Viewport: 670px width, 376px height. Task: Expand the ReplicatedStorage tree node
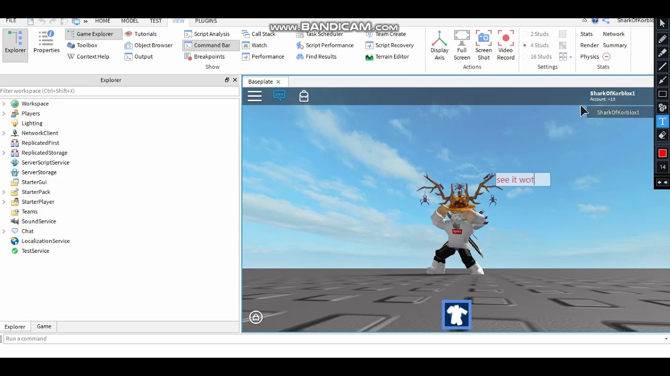(x=4, y=153)
